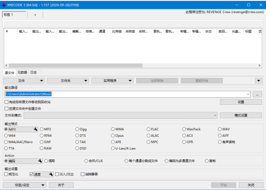Add a new tab with the plus button
Screen dimensions: 266x190
[35, 15]
